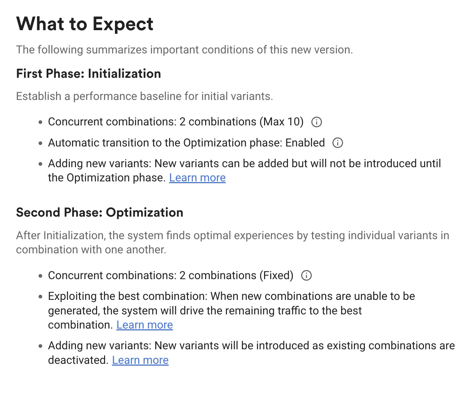Click the "following summarizes important conditions" sentence
475x394 pixels.
(x=184, y=50)
